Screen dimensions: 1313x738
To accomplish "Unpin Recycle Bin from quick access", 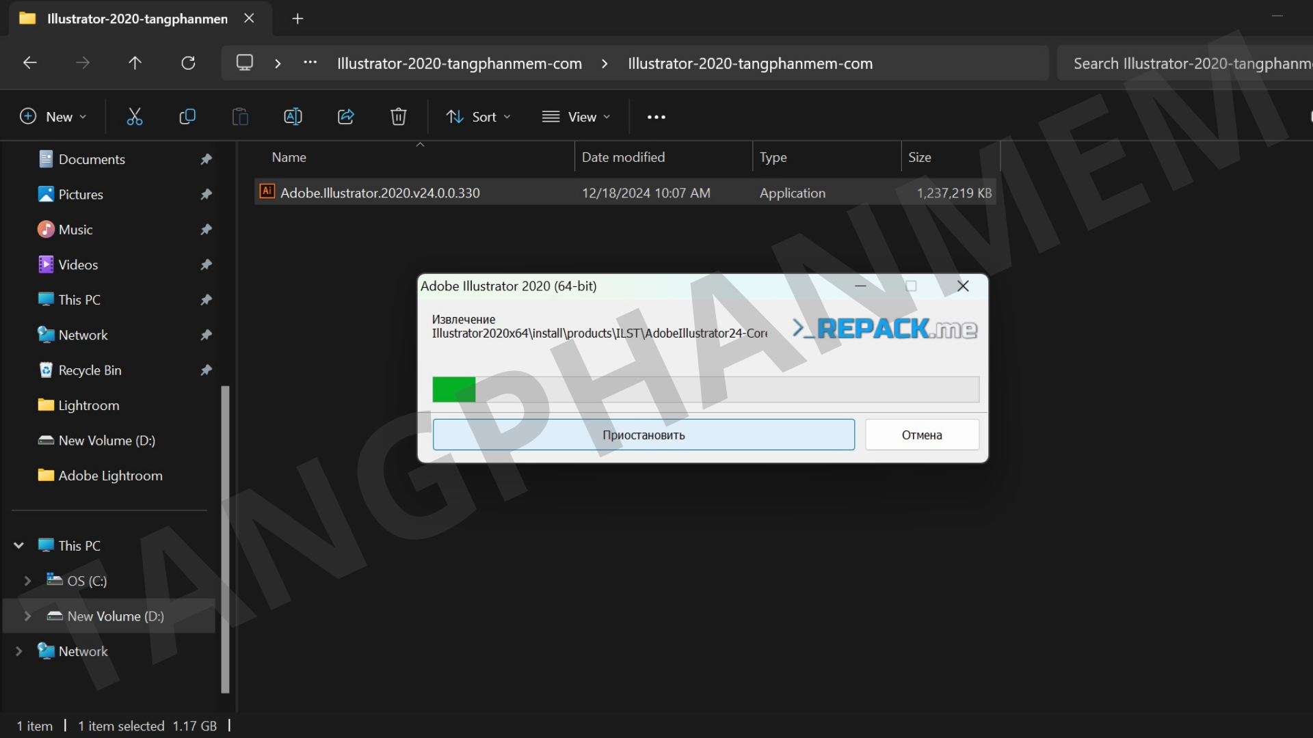I will point(206,370).
